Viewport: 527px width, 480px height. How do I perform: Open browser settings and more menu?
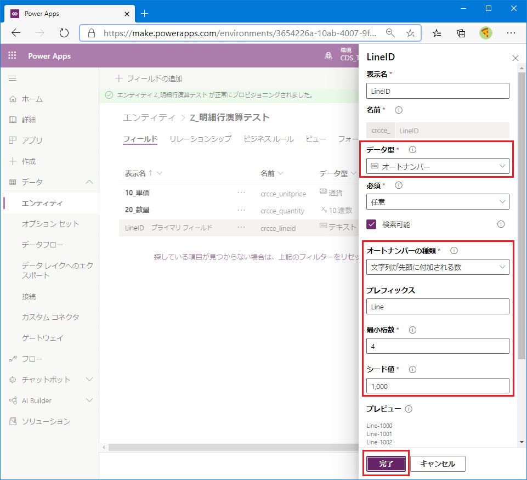point(511,33)
